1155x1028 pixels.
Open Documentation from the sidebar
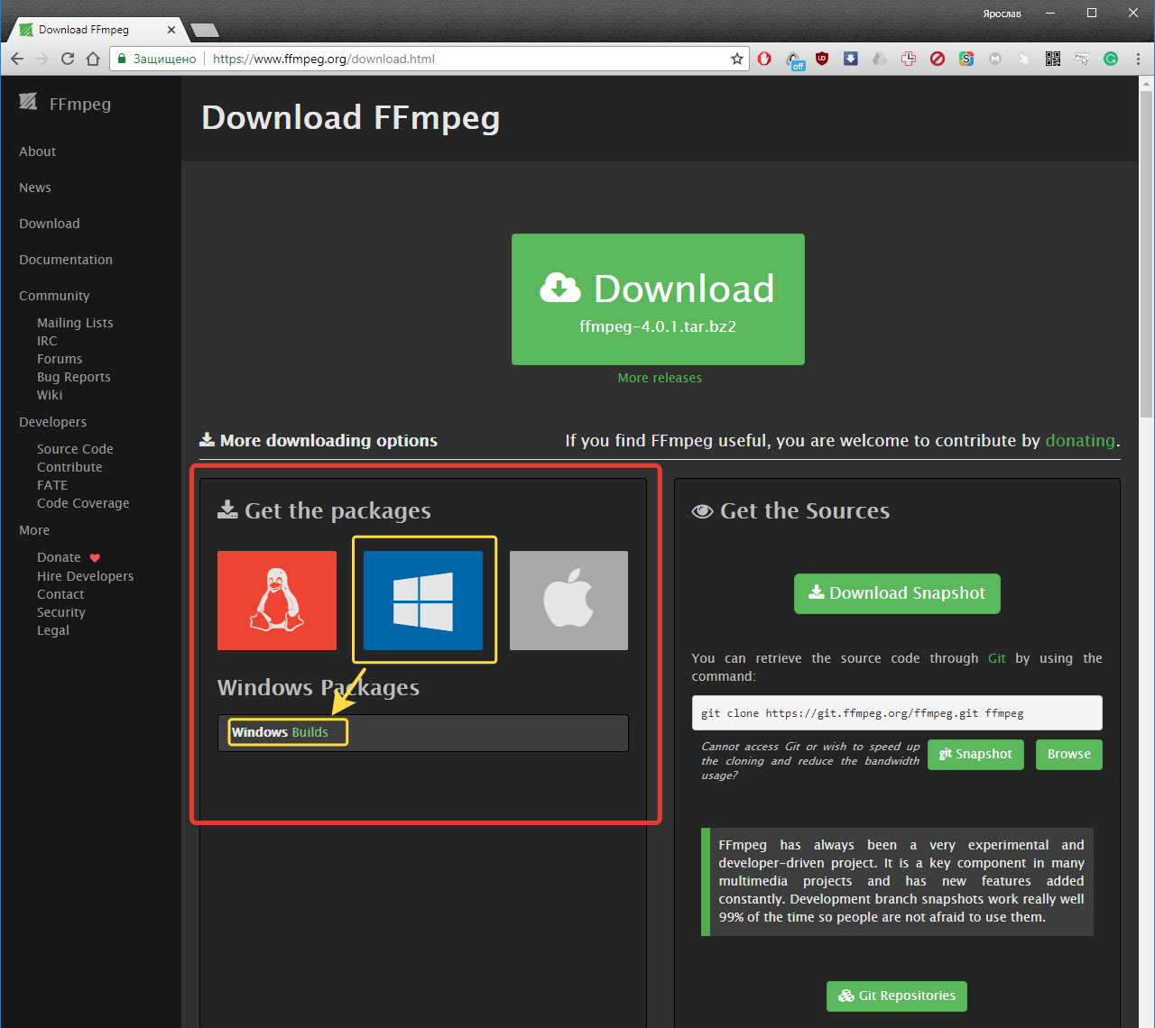(x=66, y=260)
